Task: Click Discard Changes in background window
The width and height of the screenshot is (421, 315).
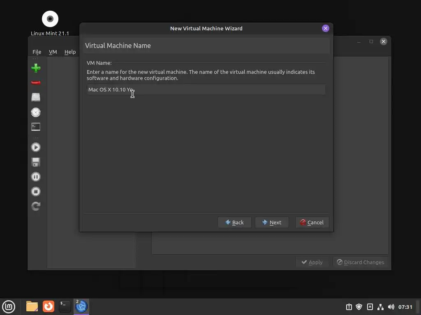Action: pyautogui.click(x=361, y=262)
